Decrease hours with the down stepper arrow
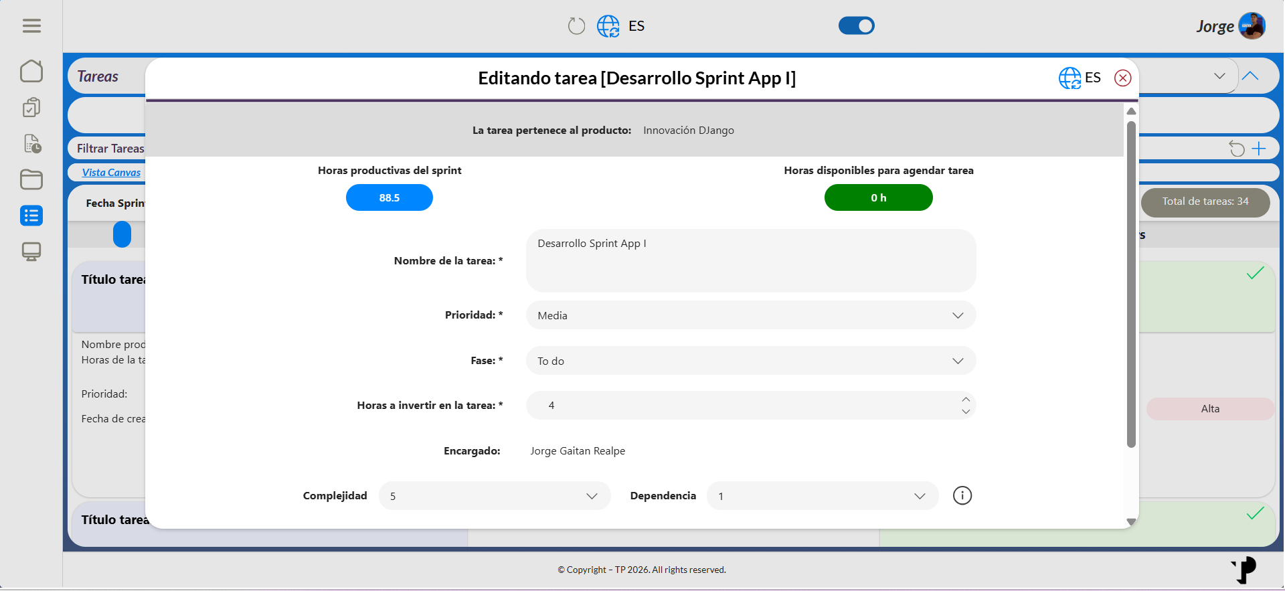 [966, 412]
